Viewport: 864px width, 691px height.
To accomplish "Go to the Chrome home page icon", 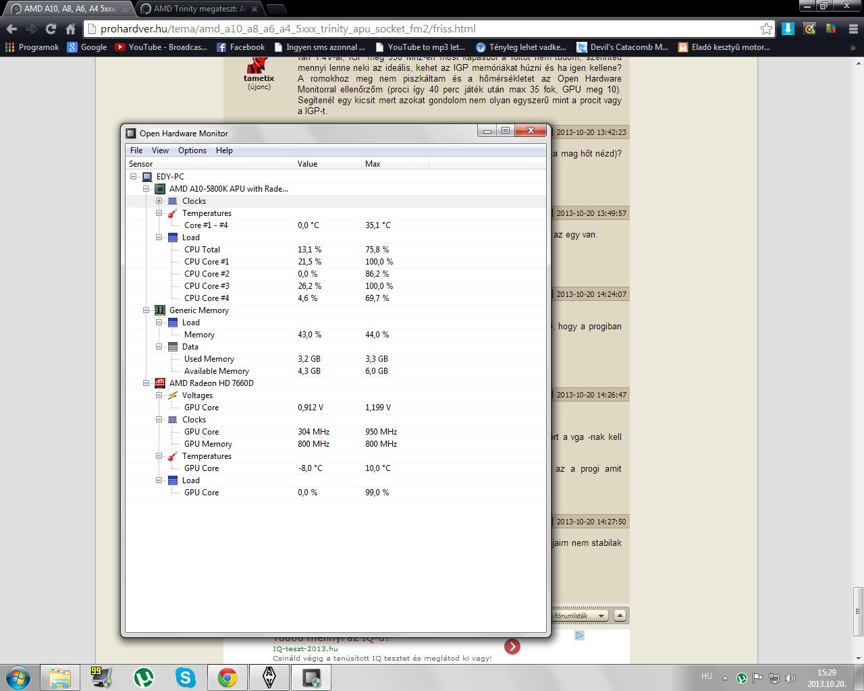I will coord(70,29).
